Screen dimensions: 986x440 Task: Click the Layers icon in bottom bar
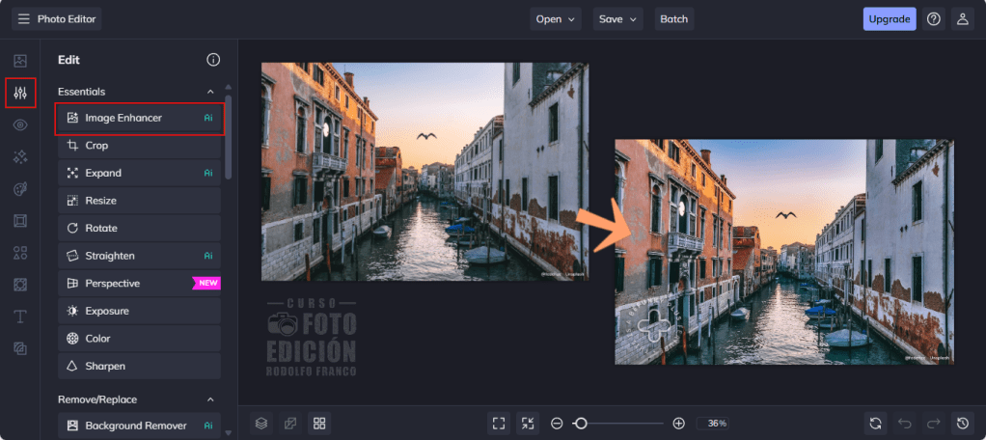(260, 423)
